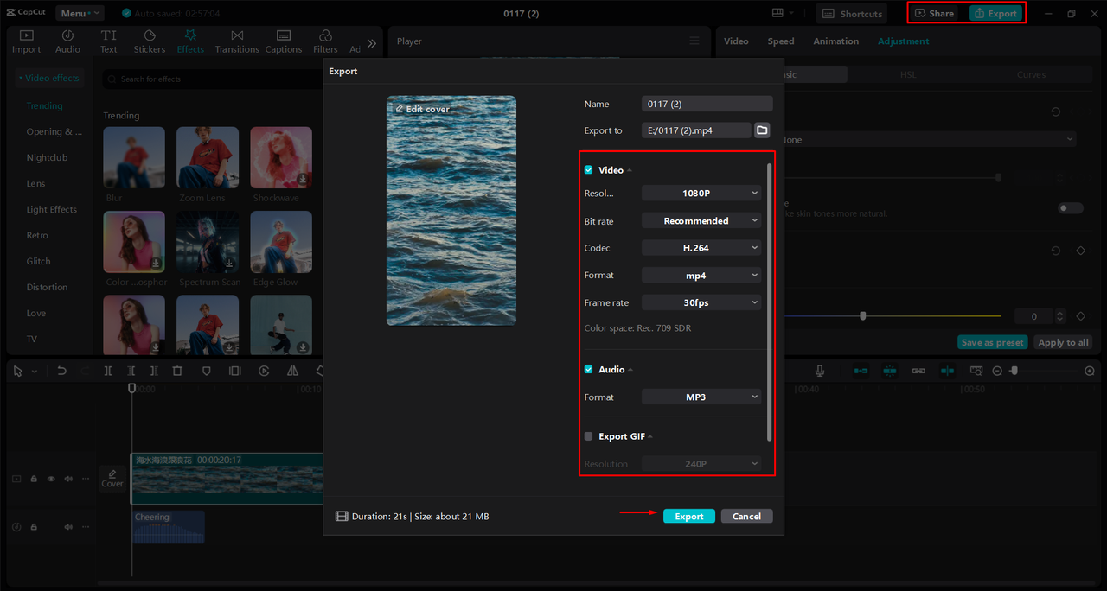Click the chain linkage icon in timeline toolbar
Screen dimensions: 1107x591
(918, 371)
